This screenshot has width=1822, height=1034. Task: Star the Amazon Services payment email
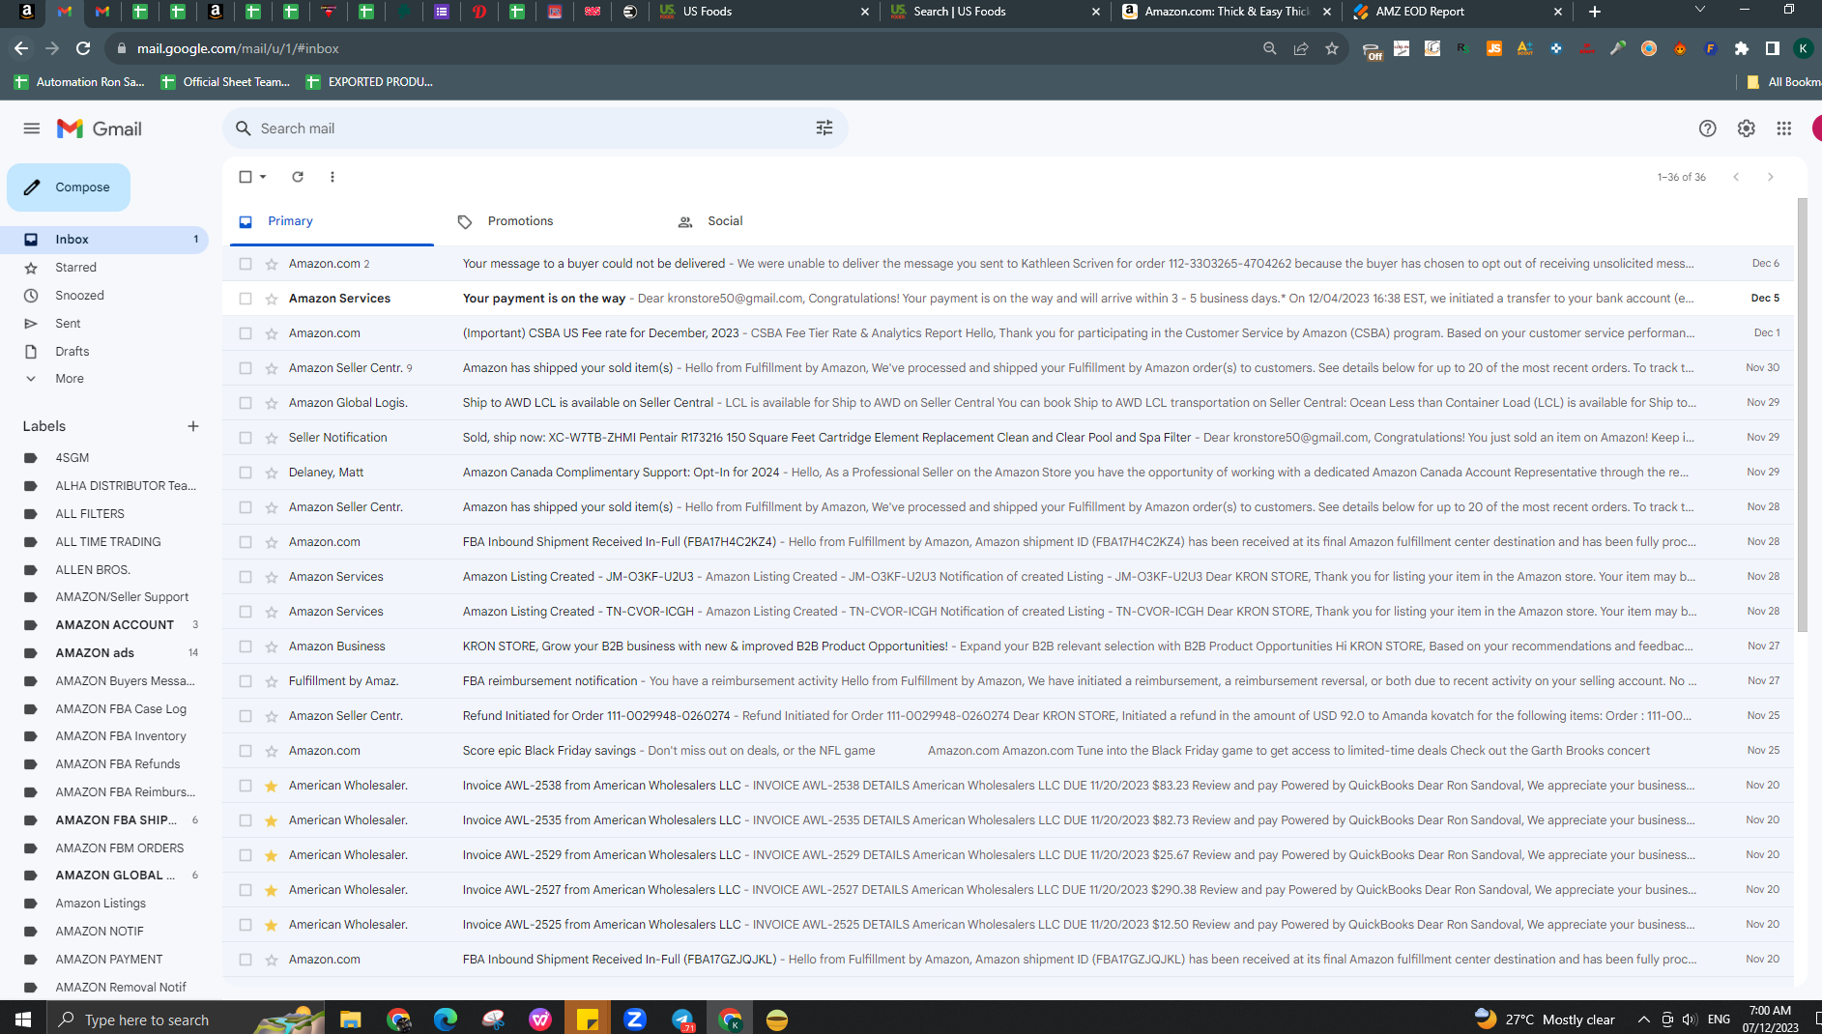272,299
